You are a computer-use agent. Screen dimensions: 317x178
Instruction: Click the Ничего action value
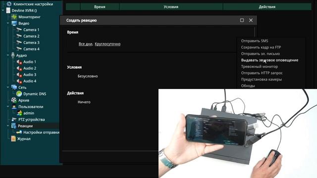coord(84,102)
